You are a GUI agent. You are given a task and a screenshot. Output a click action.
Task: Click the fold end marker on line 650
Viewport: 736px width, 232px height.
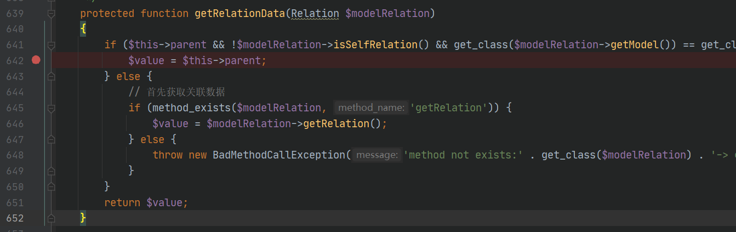click(51, 187)
